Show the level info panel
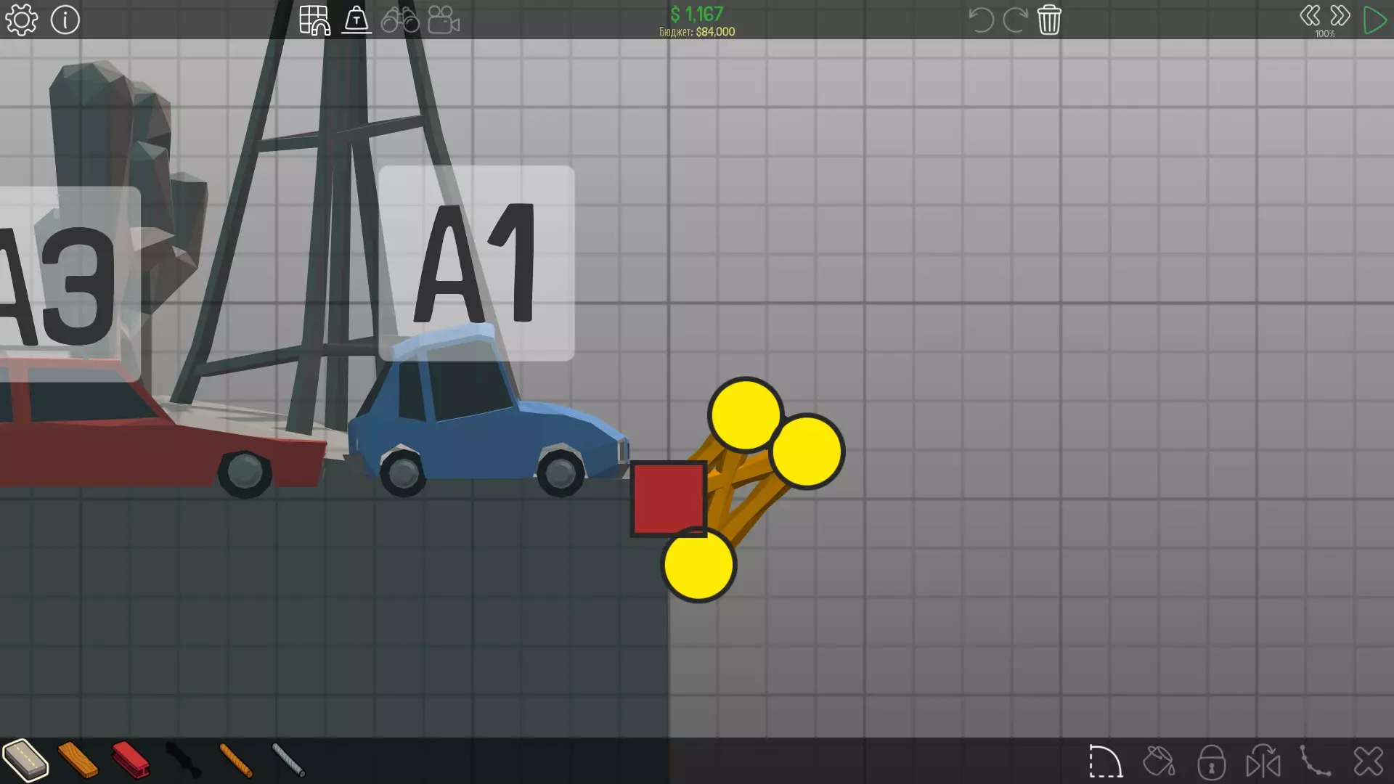1394x784 pixels. (65, 20)
